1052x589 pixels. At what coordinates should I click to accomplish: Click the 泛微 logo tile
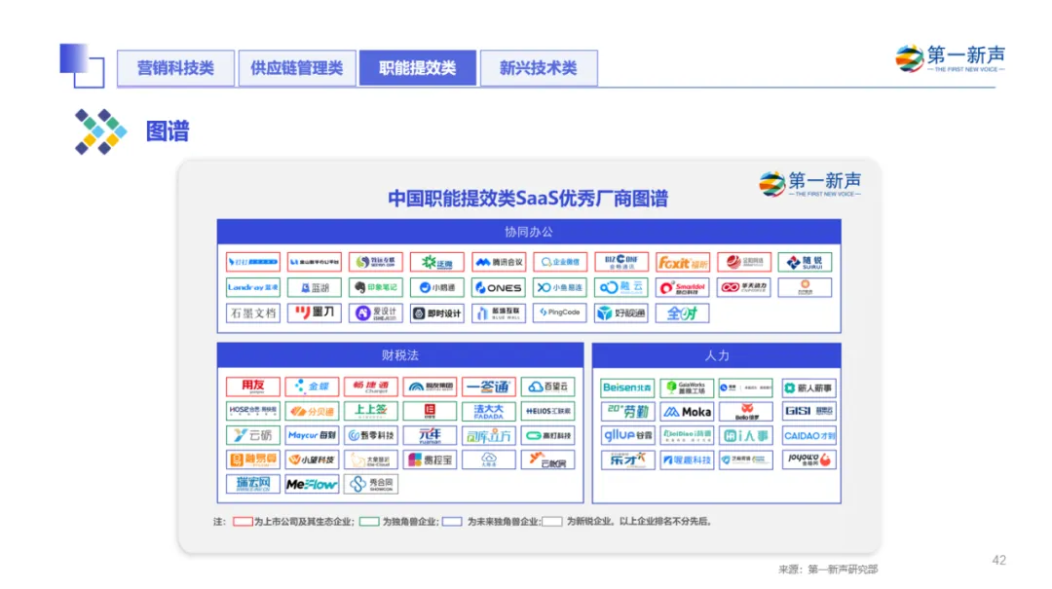436,262
